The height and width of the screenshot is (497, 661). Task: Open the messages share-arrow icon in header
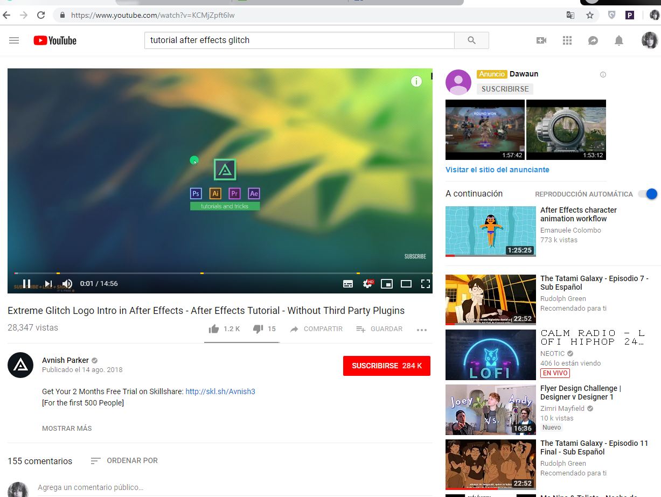(593, 40)
